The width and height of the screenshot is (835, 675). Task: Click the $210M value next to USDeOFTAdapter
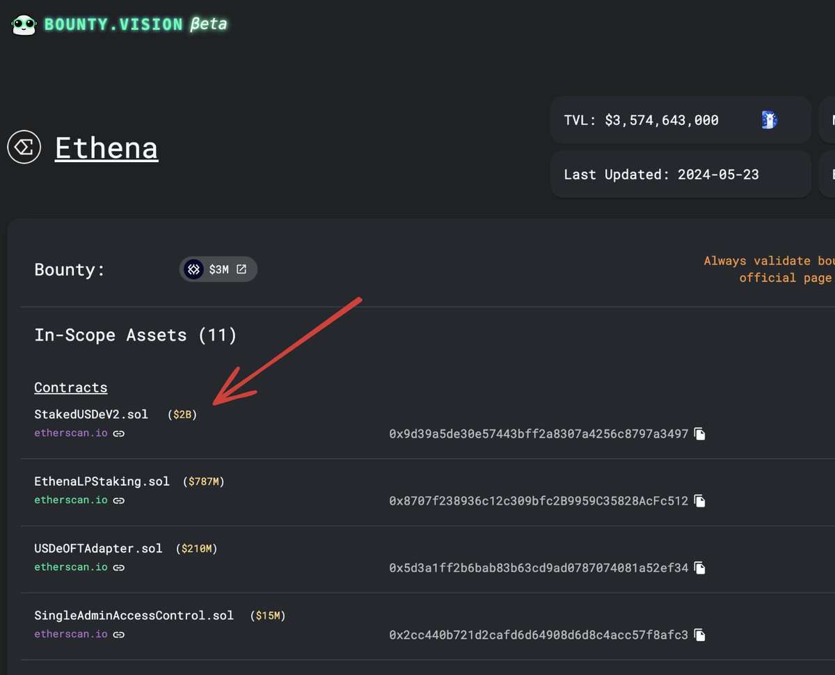tap(197, 548)
